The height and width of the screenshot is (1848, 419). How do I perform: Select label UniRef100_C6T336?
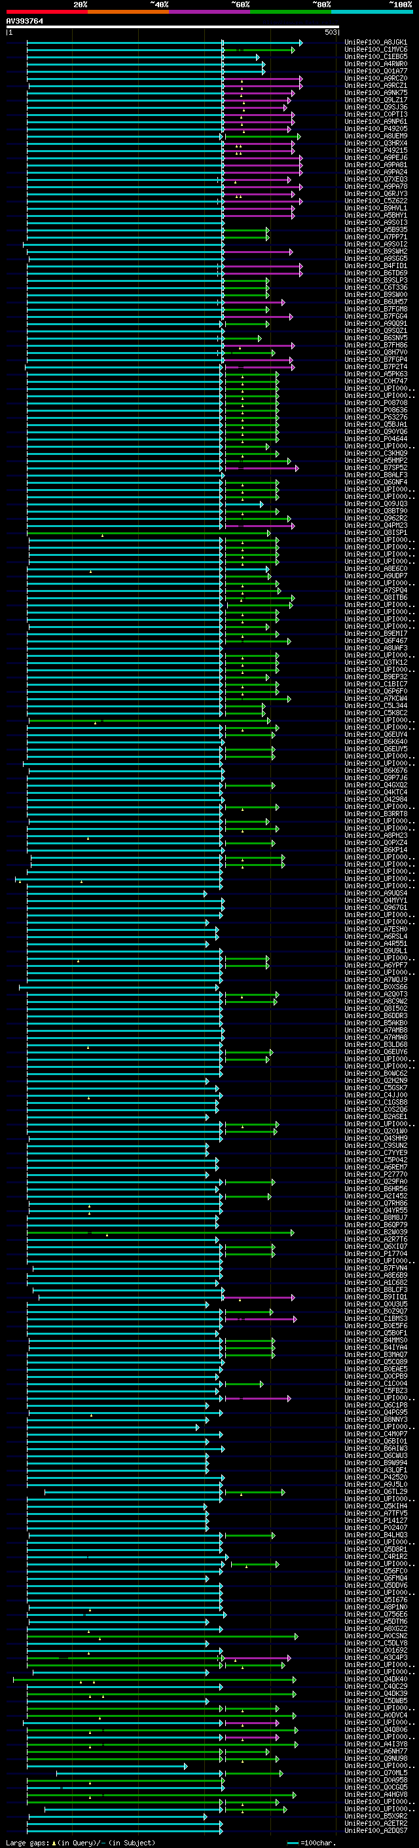(376, 287)
